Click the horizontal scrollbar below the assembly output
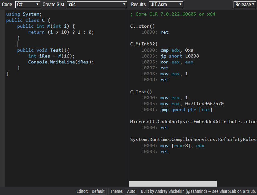 [x=173, y=183]
